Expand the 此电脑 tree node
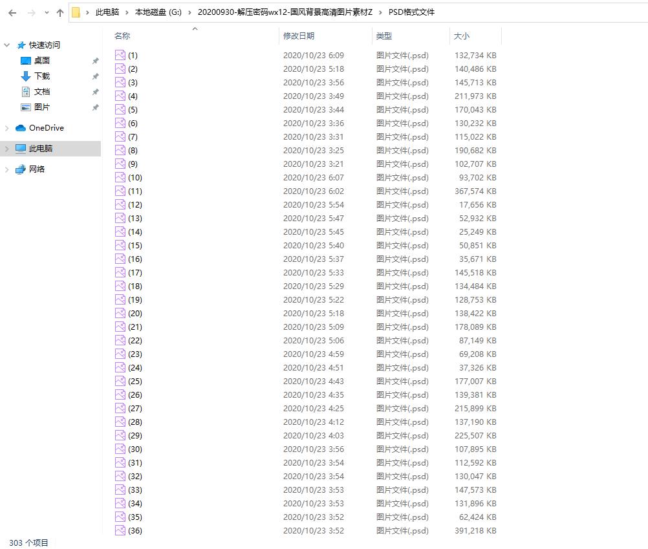 tap(7, 149)
